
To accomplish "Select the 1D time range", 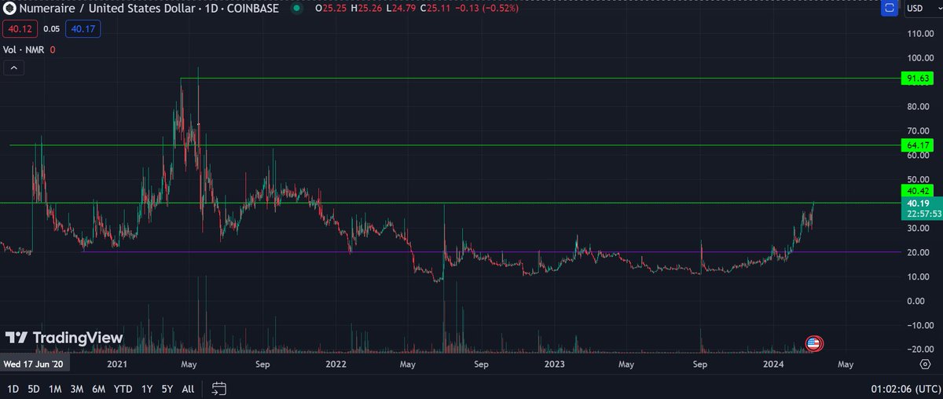I will (x=13, y=389).
